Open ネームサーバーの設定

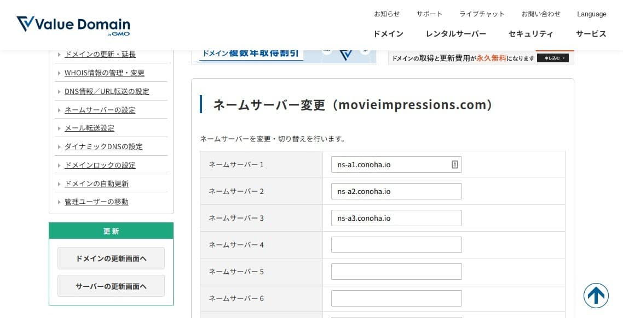[x=100, y=110]
